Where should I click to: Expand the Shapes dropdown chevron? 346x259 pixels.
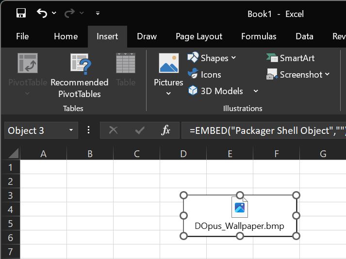click(x=233, y=58)
